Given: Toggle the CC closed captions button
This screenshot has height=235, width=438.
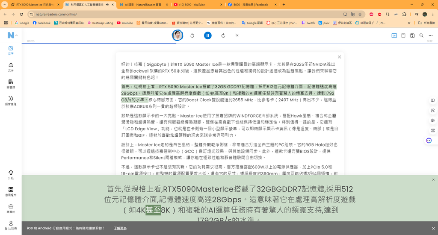Looking at the screenshot, I should click(x=394, y=35).
